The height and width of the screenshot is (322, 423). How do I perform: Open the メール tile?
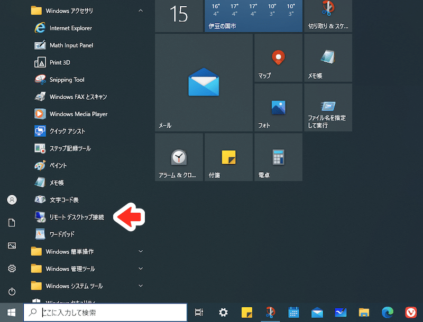click(204, 83)
